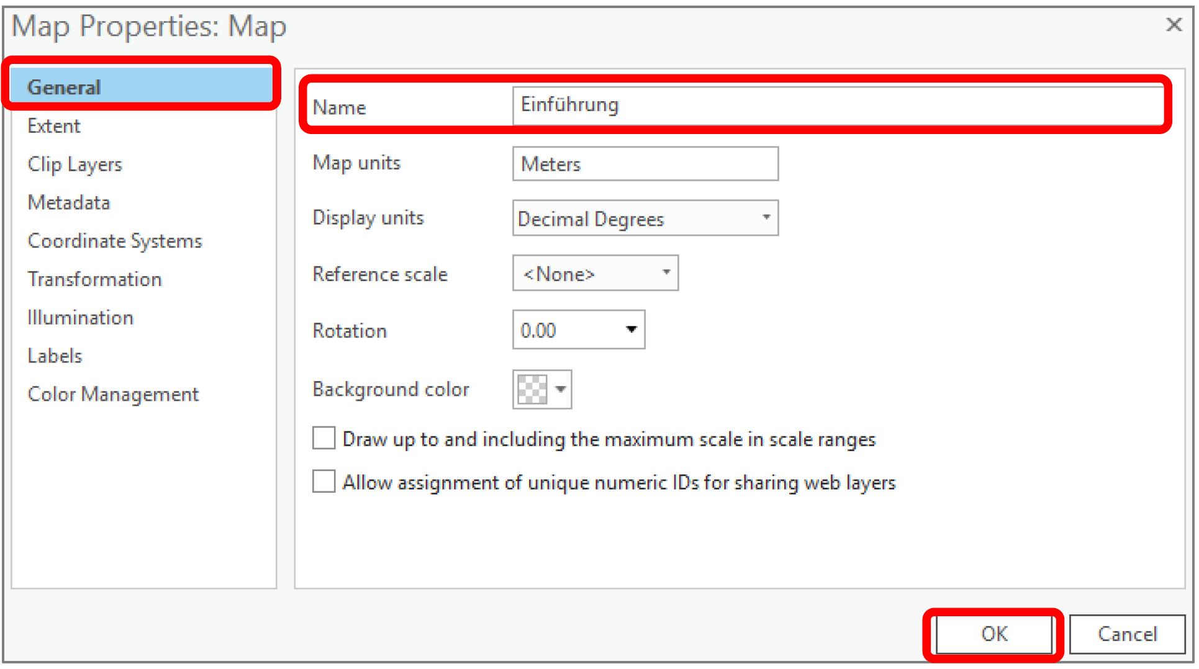
Task: Expand the Display units dropdown
Action: click(x=766, y=218)
